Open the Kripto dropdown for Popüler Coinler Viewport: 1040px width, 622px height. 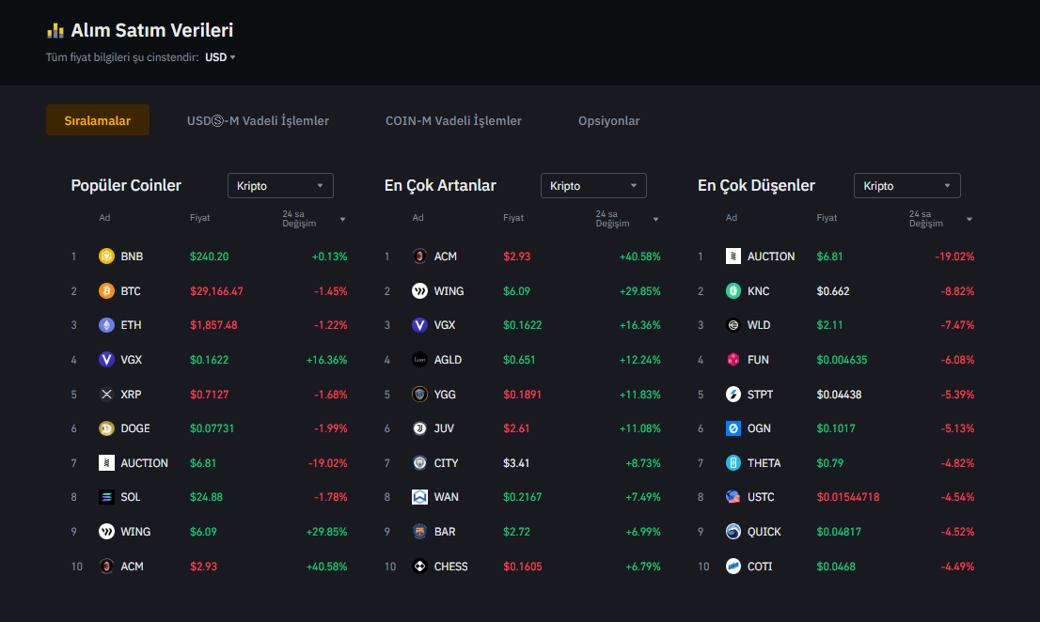(x=280, y=186)
